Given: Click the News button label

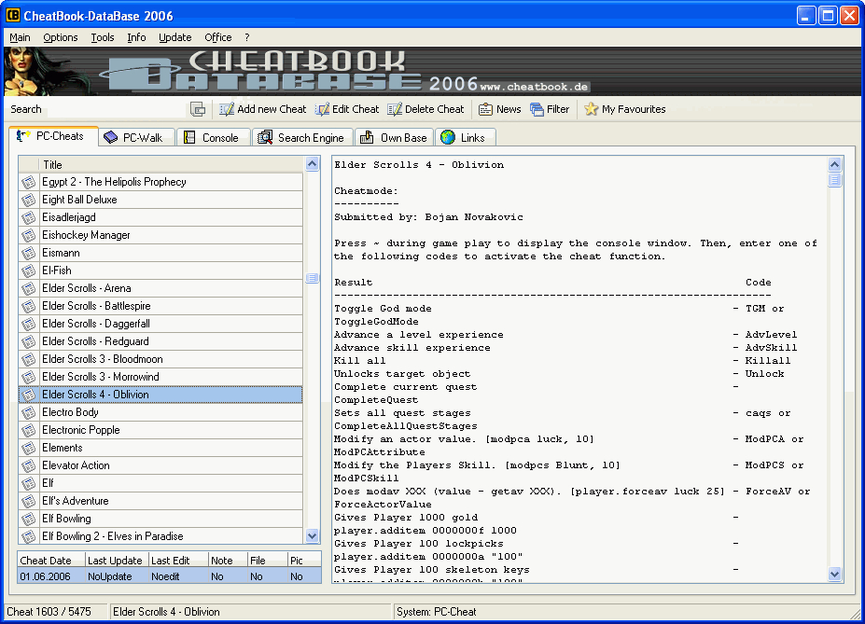Looking at the screenshot, I should point(508,109).
